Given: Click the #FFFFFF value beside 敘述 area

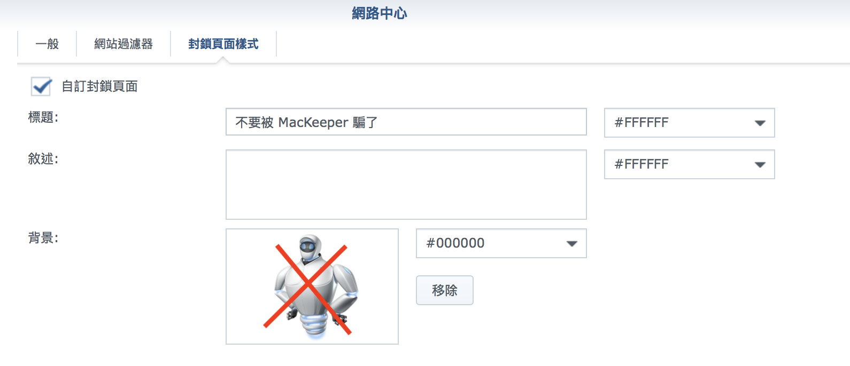Looking at the screenshot, I should pyautogui.click(x=642, y=164).
